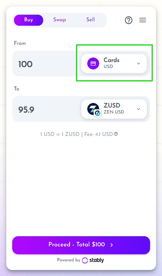Image resolution: width=162 pixels, height=276 pixels.
Task: Click the fee info question icon
Action: pyautogui.click(x=116, y=134)
